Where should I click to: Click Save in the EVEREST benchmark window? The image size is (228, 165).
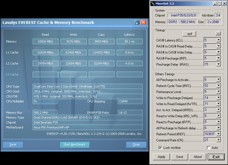click(x=13, y=144)
